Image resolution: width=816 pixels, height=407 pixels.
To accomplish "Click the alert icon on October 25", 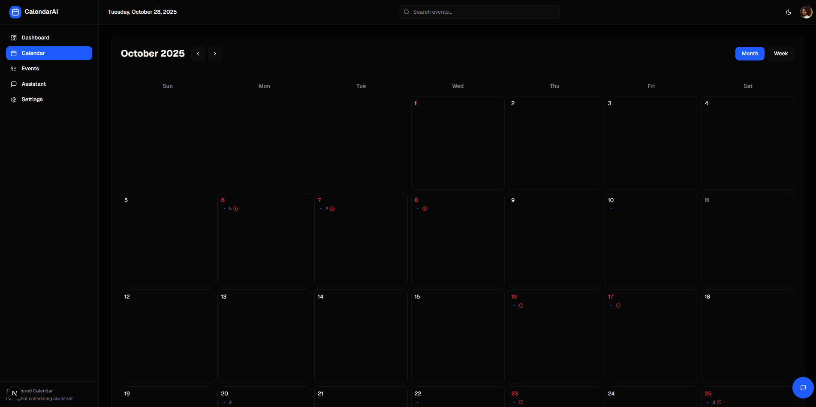I will tap(720, 402).
